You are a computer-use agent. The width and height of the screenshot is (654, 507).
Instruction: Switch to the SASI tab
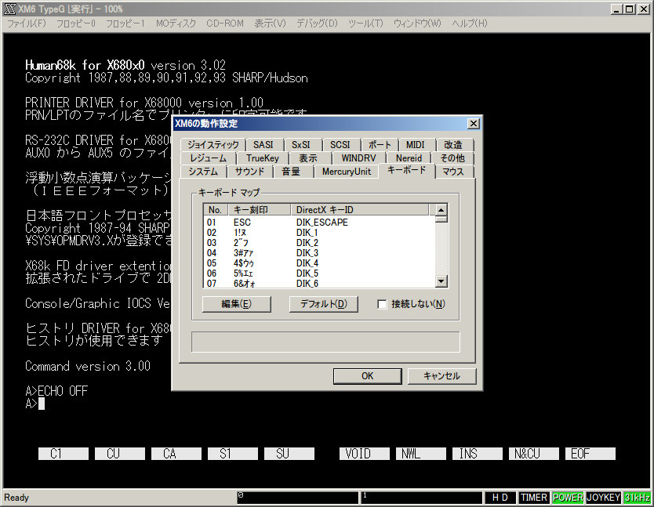(x=263, y=145)
